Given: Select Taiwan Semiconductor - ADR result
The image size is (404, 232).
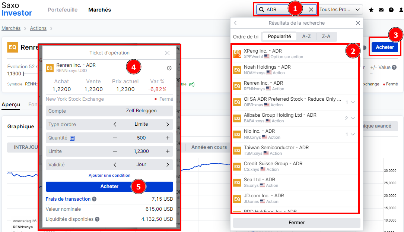Looking at the screenshot, I should (x=295, y=150).
